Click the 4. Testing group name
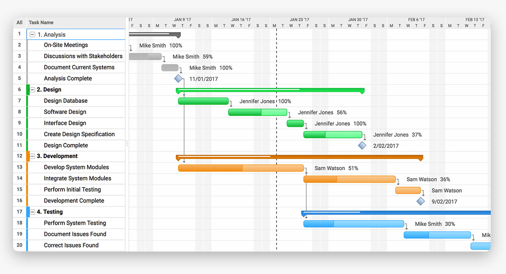Screen dimensions: 506x274 (x=50, y=212)
